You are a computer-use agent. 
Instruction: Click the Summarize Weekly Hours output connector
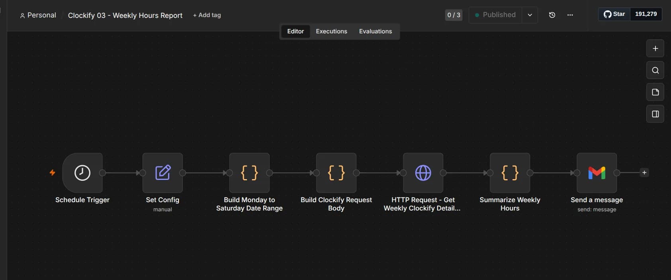coord(530,173)
